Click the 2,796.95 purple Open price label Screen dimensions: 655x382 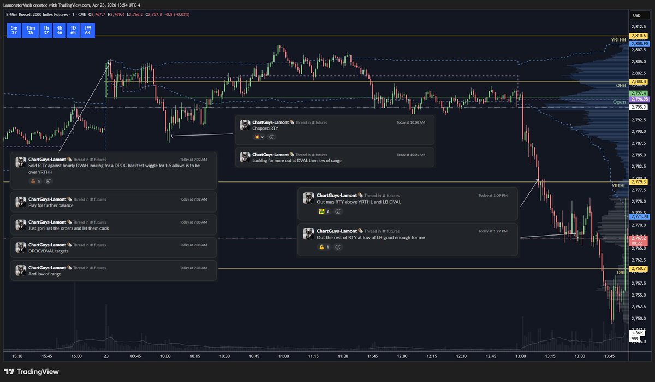[x=639, y=100]
